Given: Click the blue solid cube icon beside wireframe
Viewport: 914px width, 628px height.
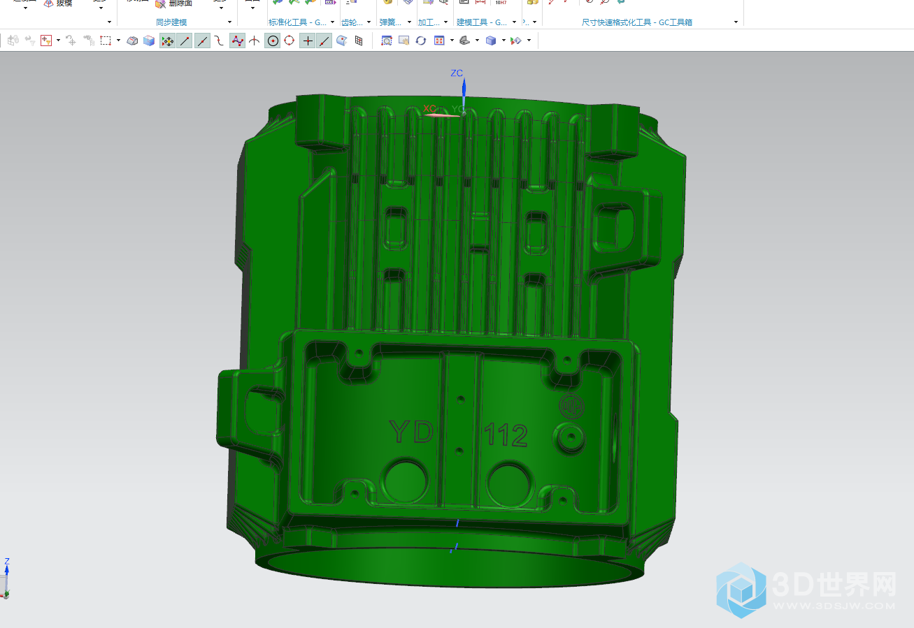Looking at the screenshot, I should click(x=149, y=41).
